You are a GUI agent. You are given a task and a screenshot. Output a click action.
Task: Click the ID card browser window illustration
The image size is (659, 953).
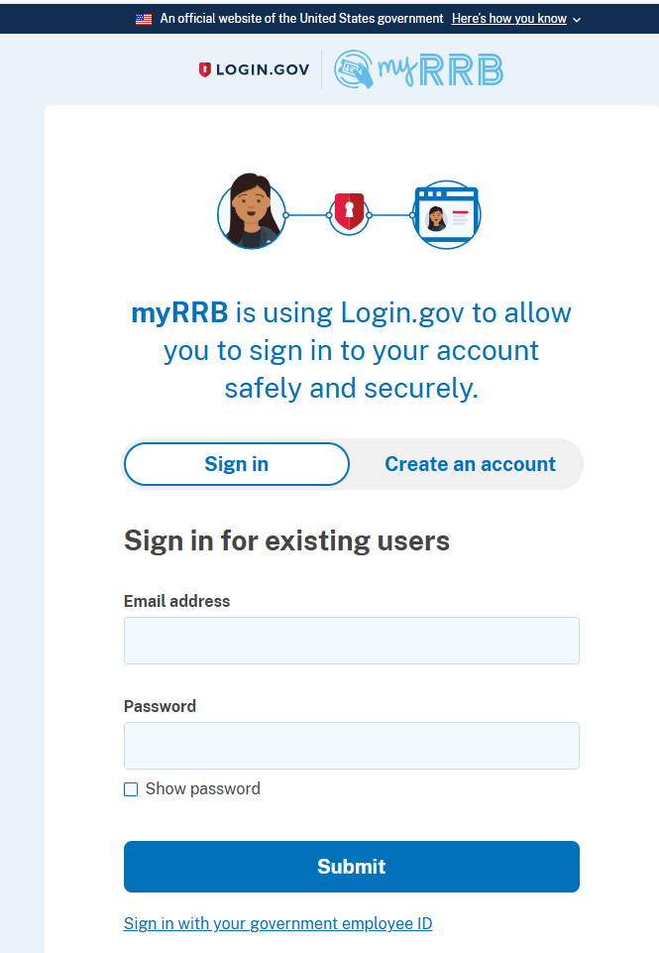click(x=446, y=212)
